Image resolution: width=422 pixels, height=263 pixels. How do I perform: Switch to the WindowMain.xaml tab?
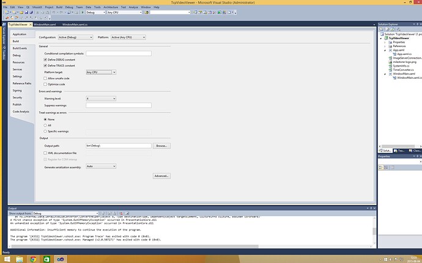pyautogui.click(x=45, y=24)
